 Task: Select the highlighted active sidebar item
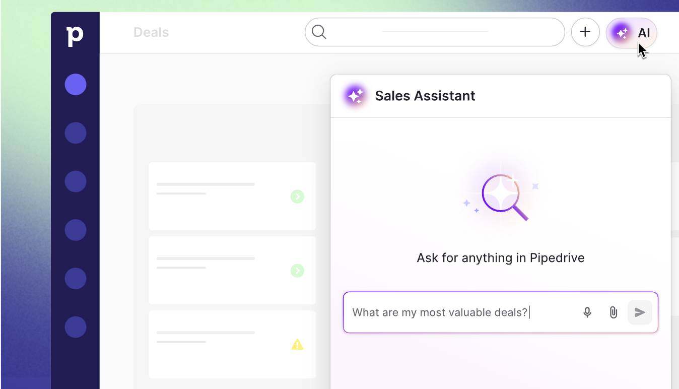pyautogui.click(x=76, y=84)
